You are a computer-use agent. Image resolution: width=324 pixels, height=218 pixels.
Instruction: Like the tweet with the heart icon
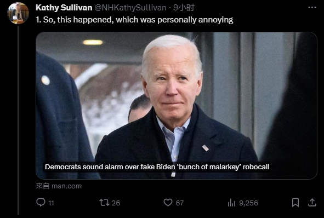pyautogui.click(x=168, y=203)
